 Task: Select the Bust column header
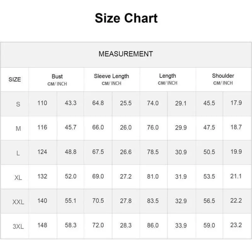click(x=57, y=79)
